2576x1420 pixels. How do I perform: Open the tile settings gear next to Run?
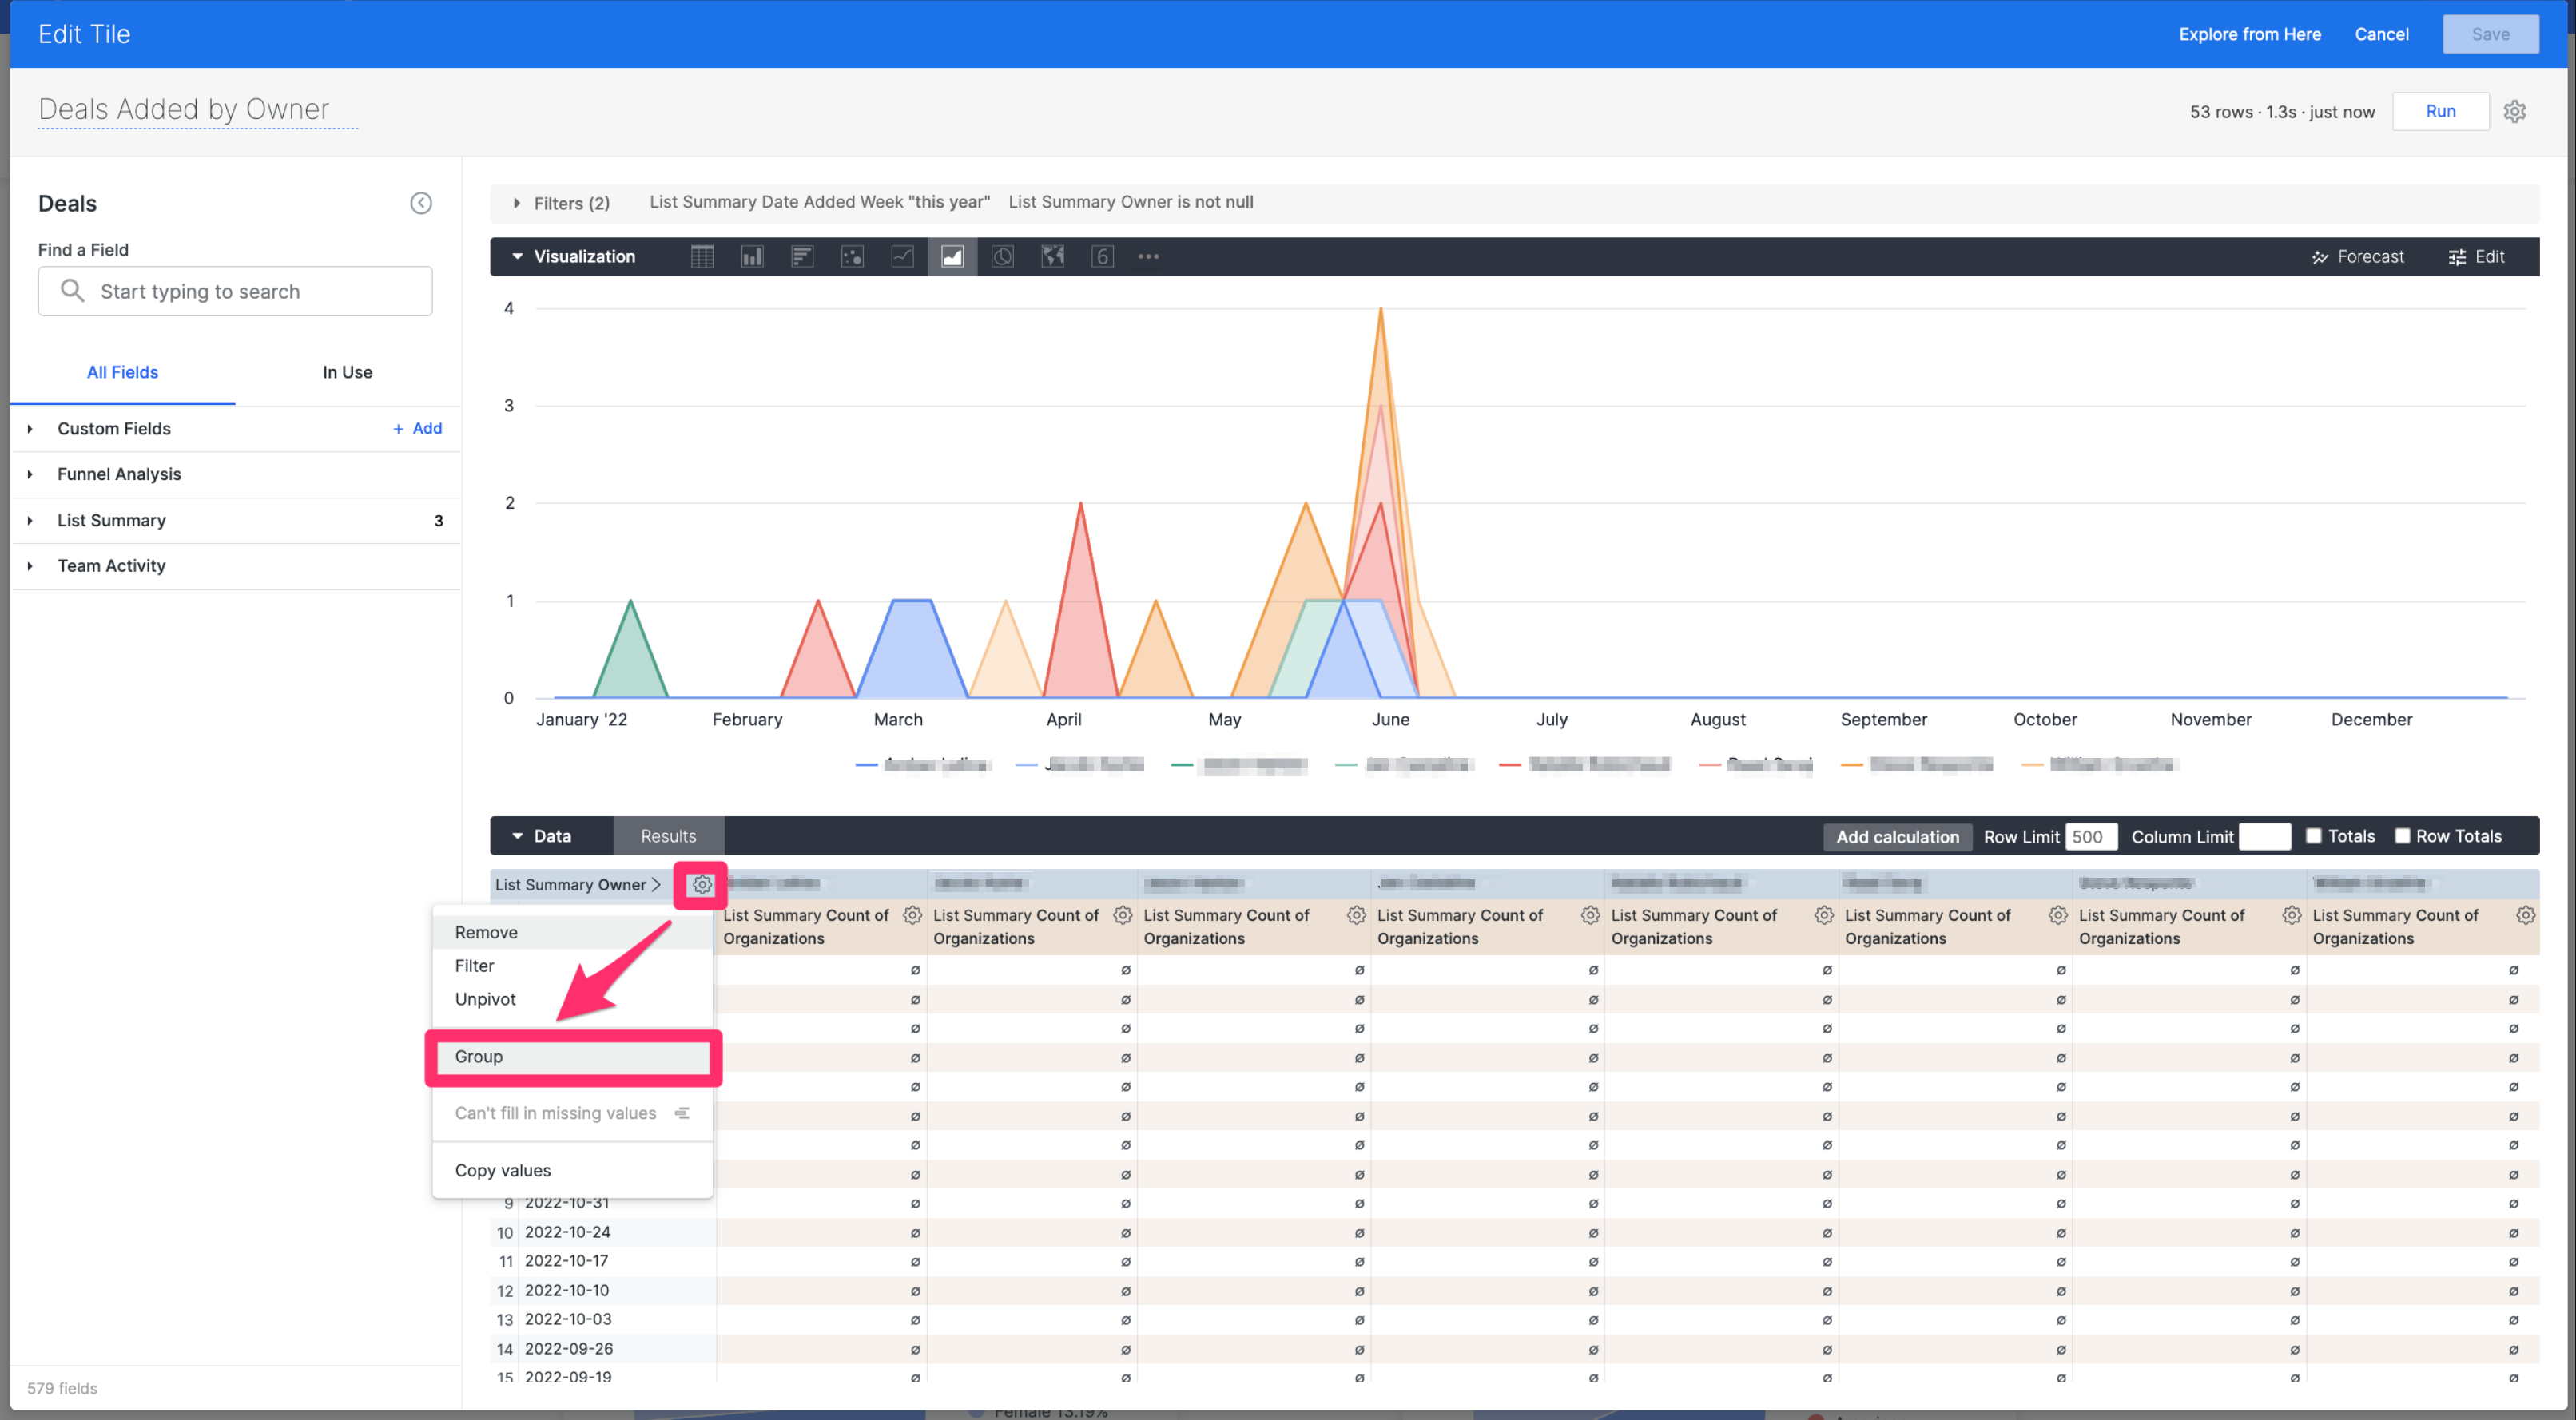pos(2514,112)
